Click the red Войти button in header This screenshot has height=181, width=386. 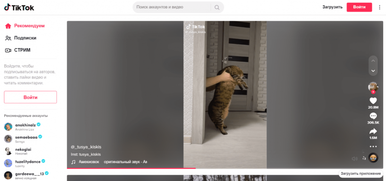coord(359,7)
